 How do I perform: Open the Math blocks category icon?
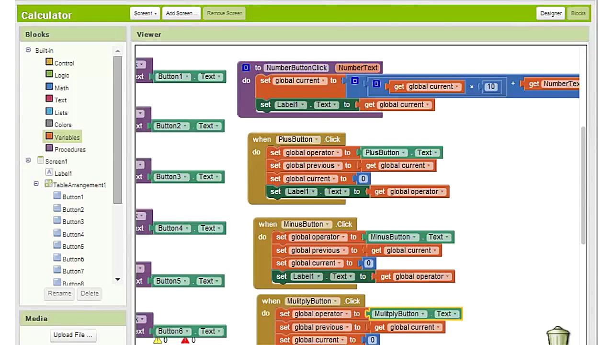[x=49, y=87]
